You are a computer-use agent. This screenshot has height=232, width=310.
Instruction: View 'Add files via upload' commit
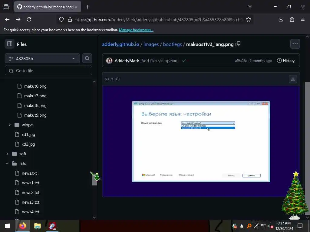click(x=159, y=61)
